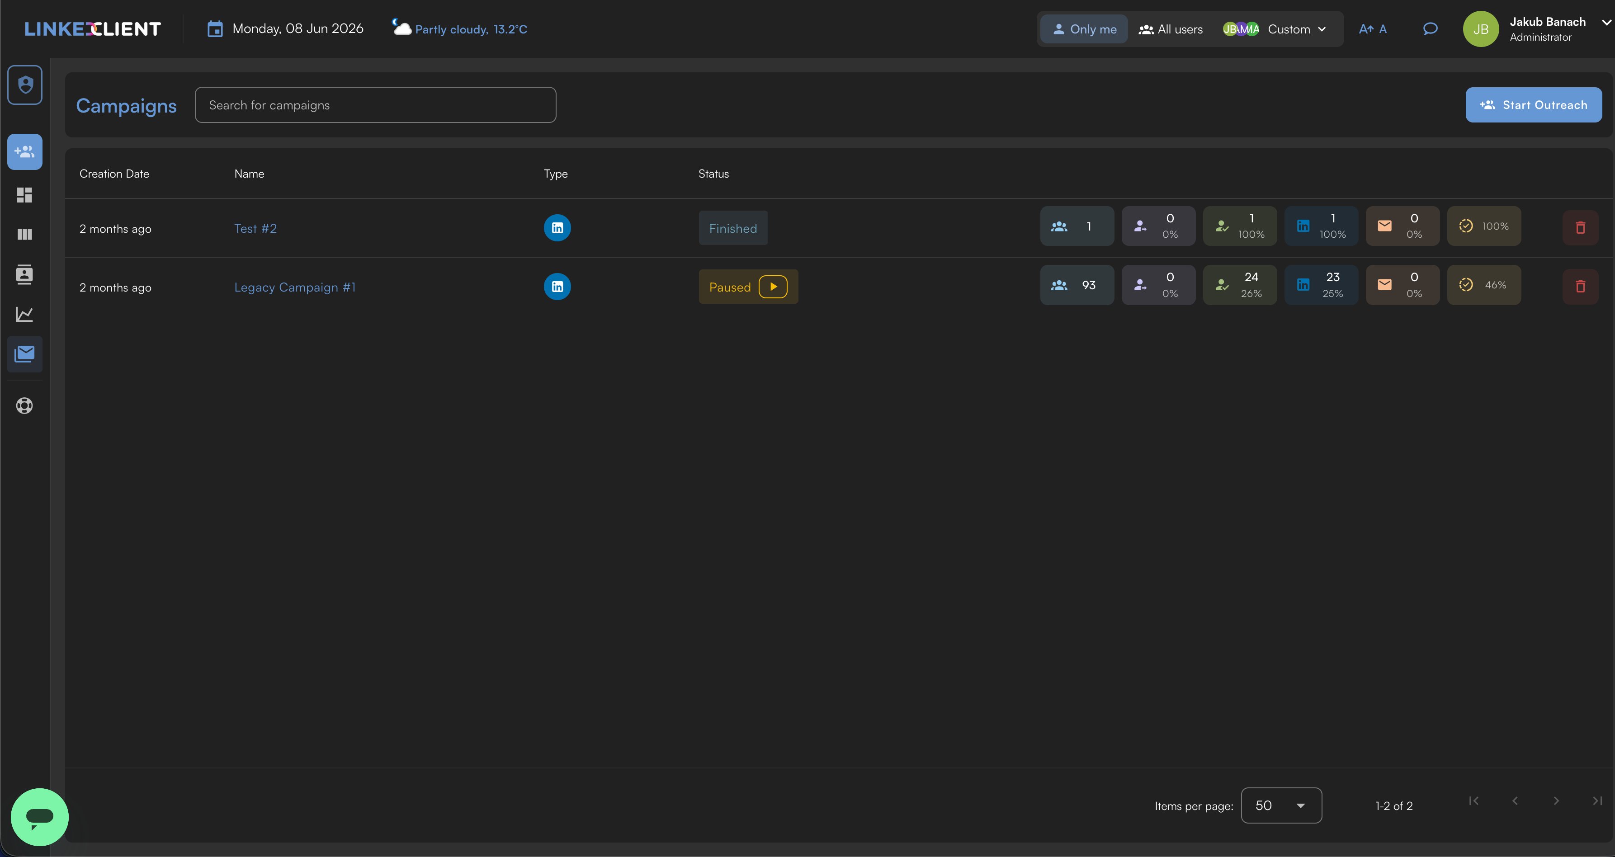
Task: Click the Partly cloudy weather widget
Action: (x=459, y=29)
